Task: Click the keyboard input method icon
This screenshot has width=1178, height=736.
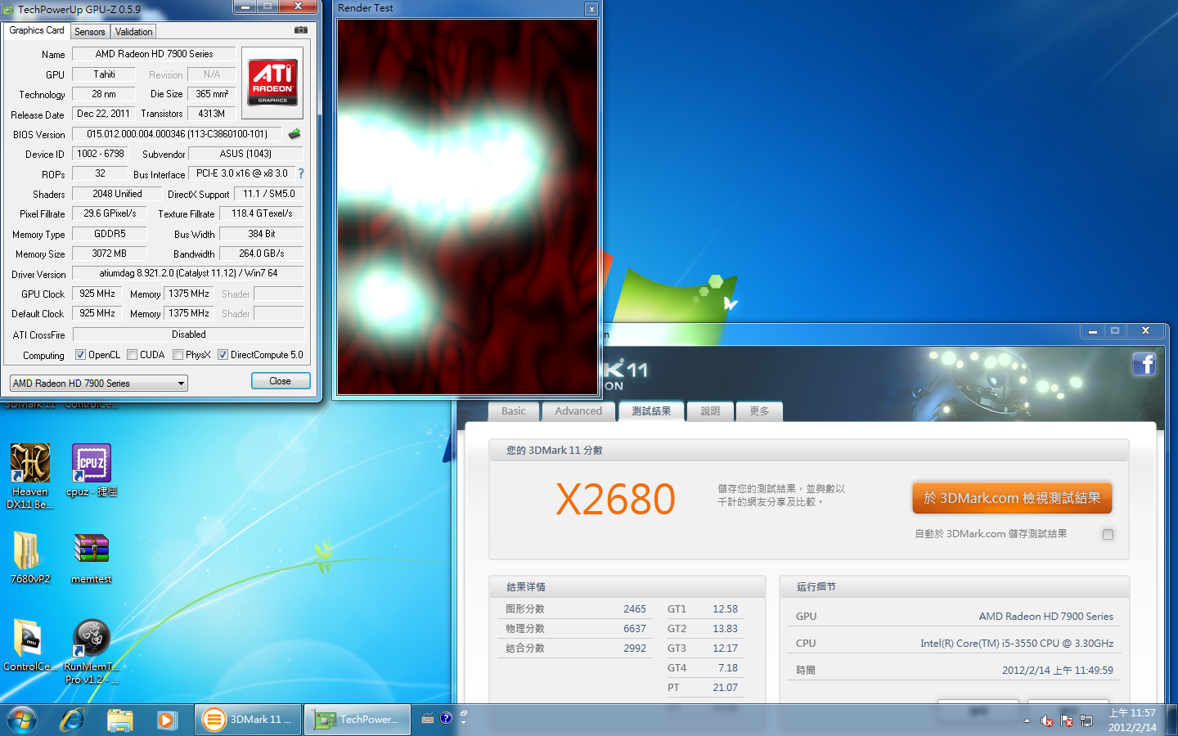Action: tap(428, 719)
